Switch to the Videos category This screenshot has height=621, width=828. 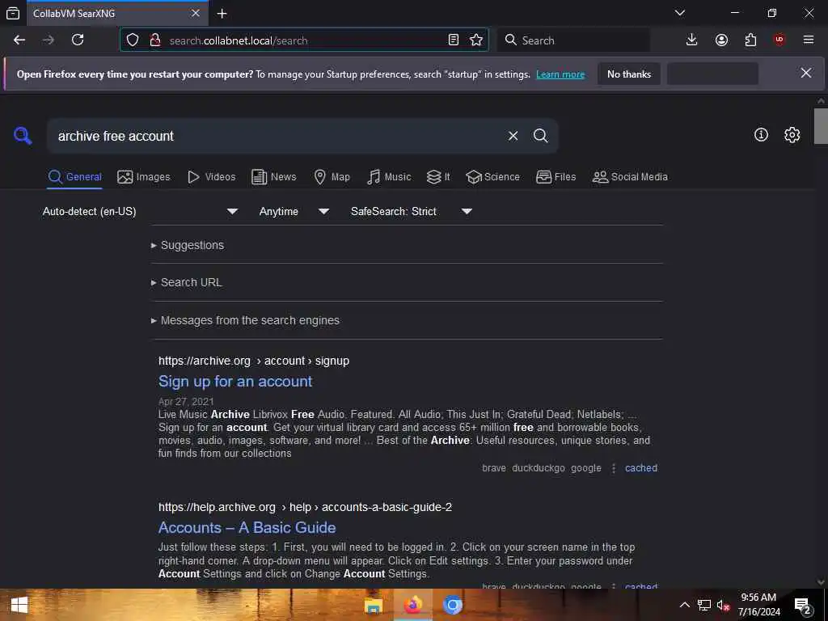(x=211, y=177)
